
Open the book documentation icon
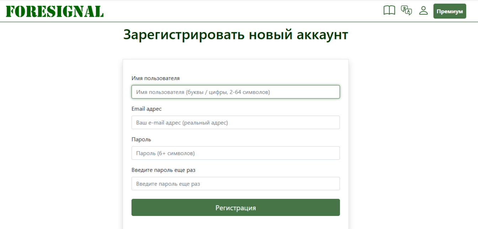tap(389, 11)
